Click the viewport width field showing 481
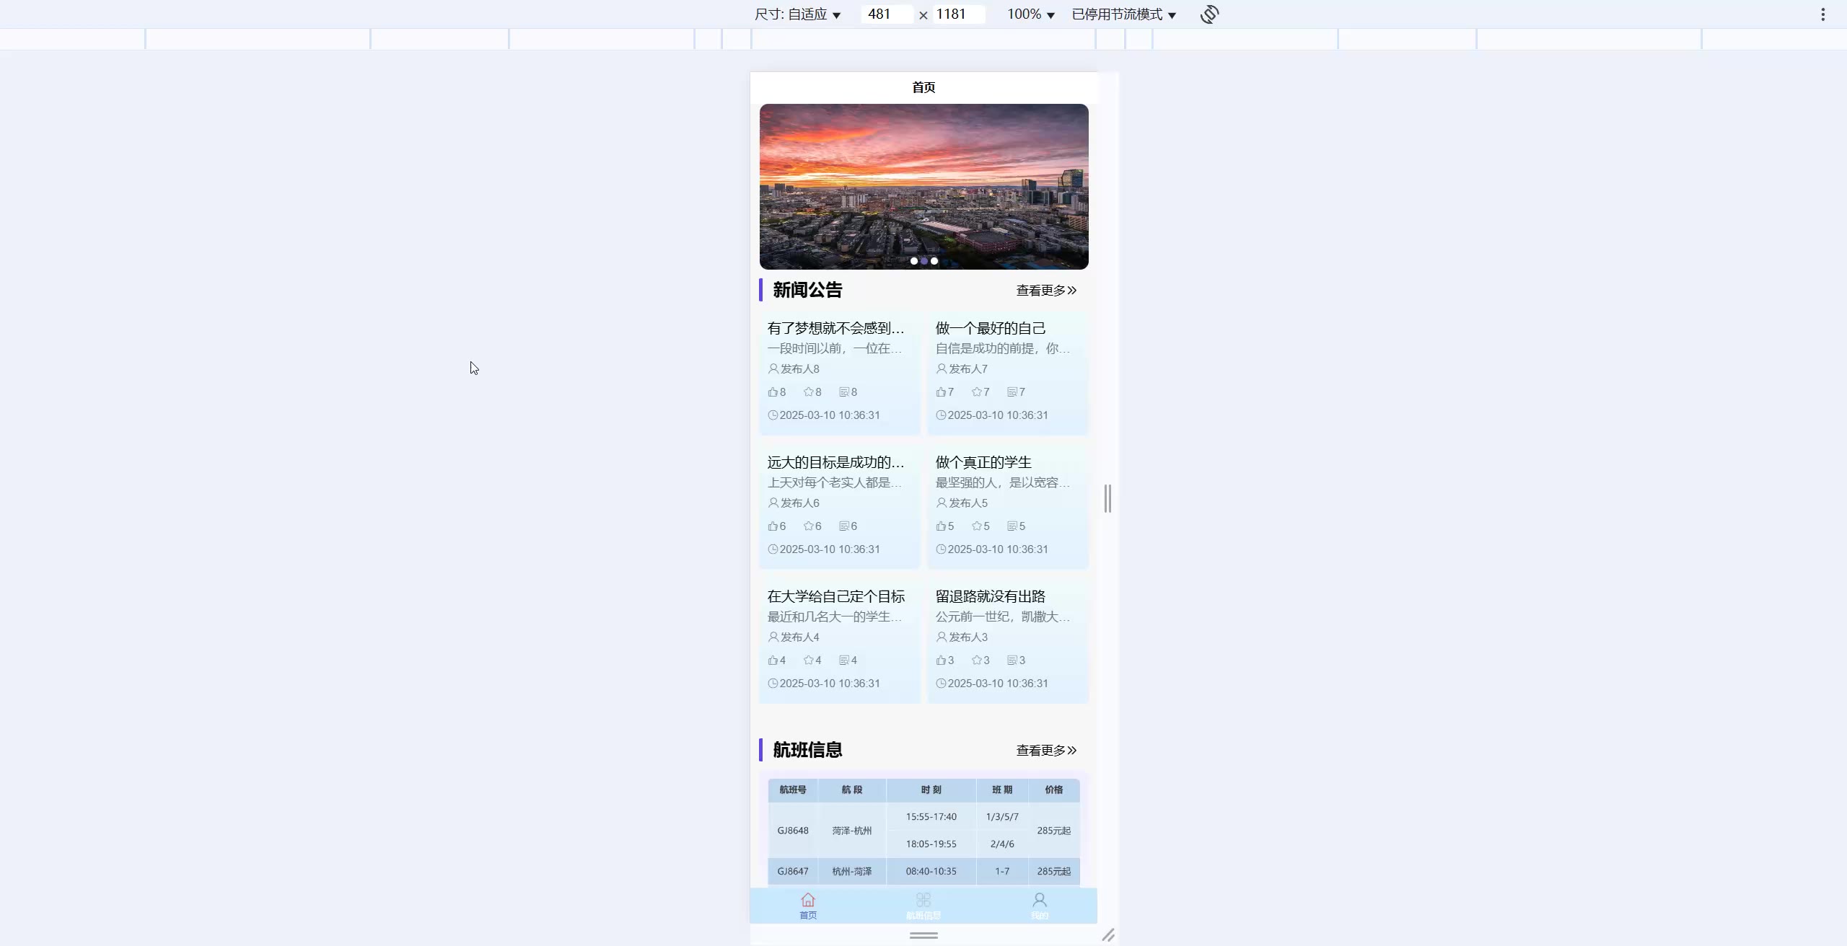 [x=886, y=14]
